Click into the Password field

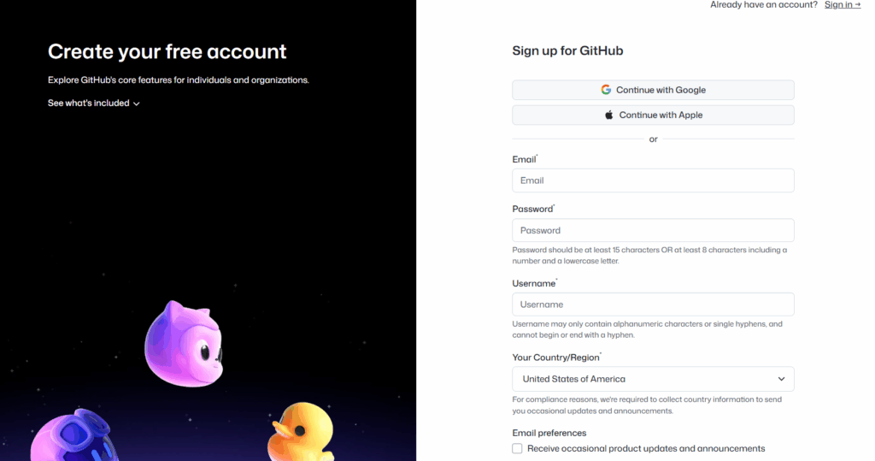click(653, 230)
